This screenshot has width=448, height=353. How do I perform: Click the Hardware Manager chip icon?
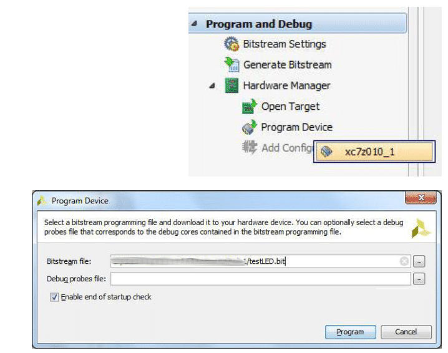[231, 86]
